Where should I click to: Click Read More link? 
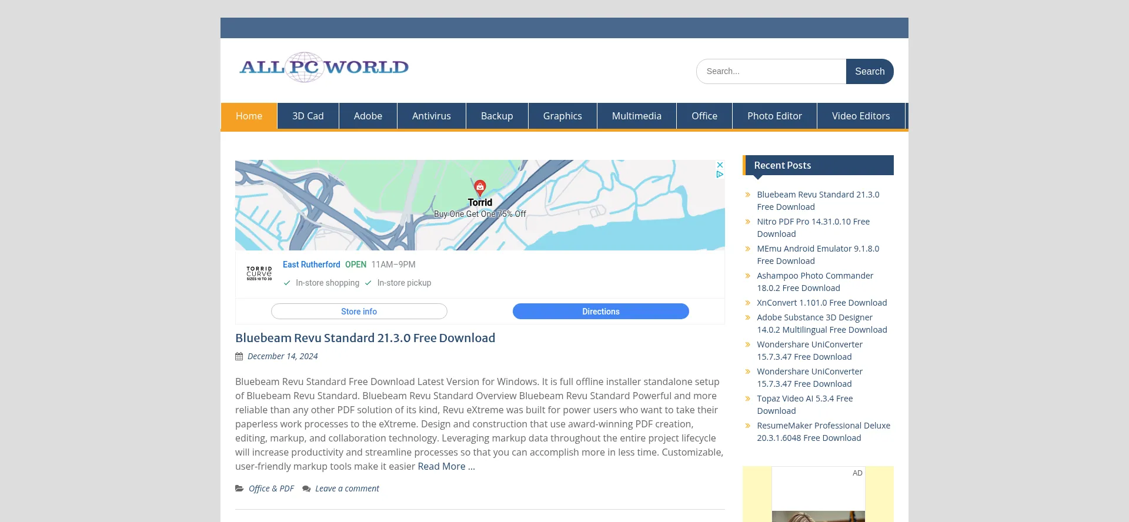pos(446,466)
